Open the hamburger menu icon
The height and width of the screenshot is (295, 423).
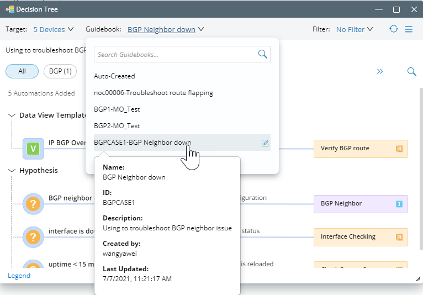point(409,29)
